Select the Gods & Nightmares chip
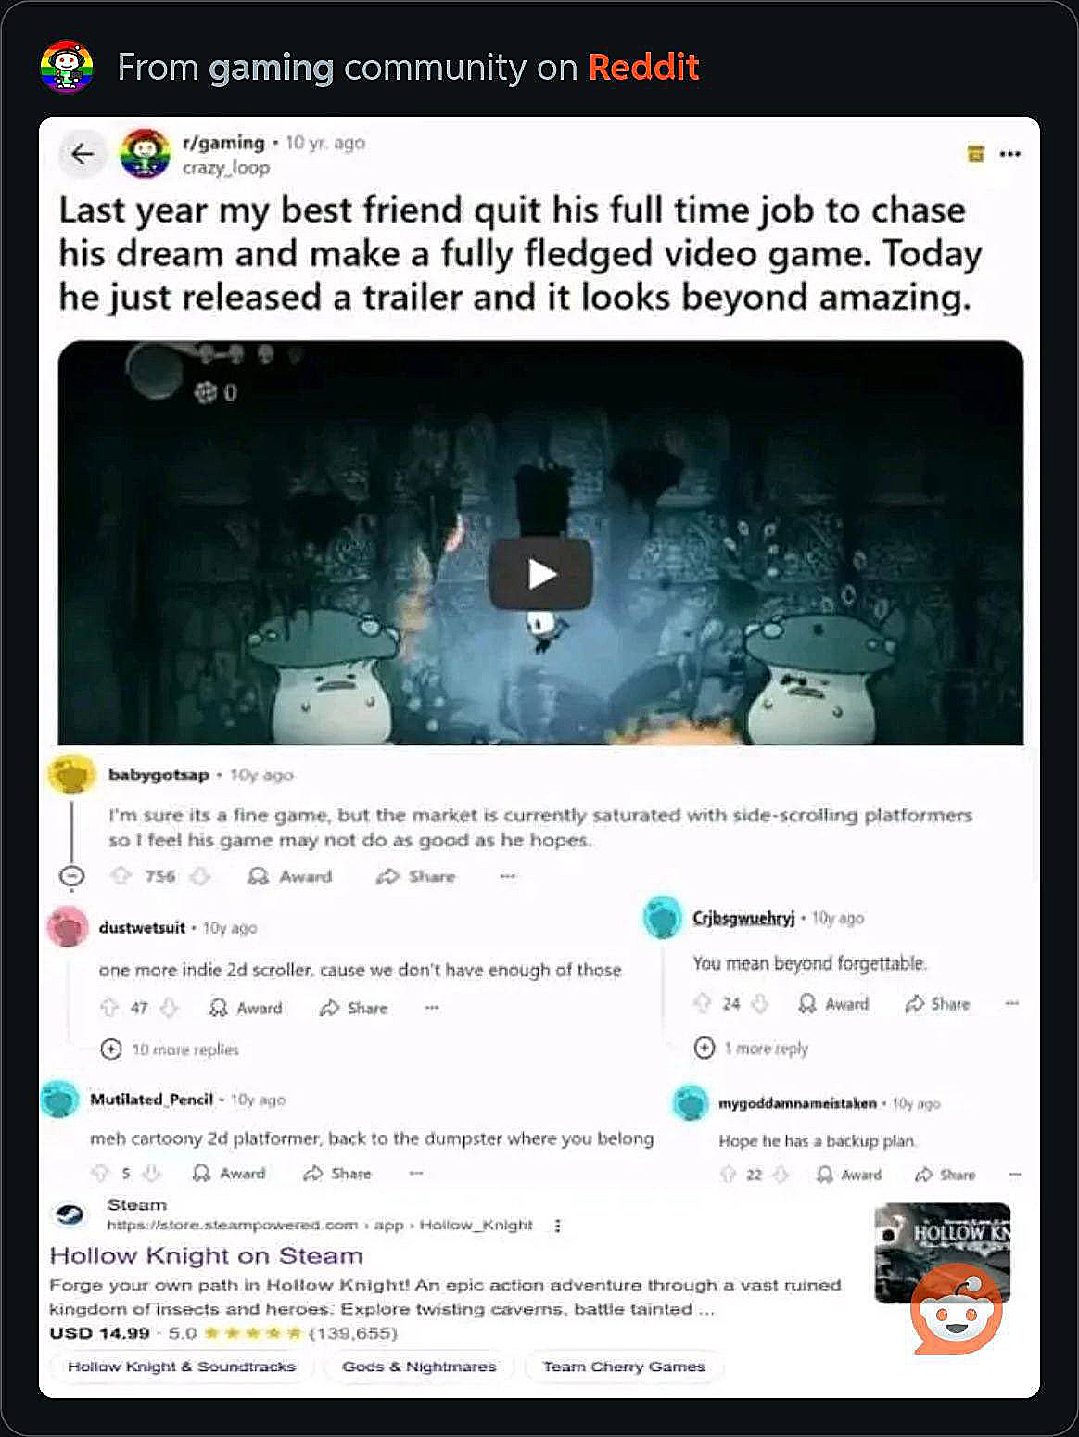This screenshot has height=1437, width=1079. click(419, 1367)
